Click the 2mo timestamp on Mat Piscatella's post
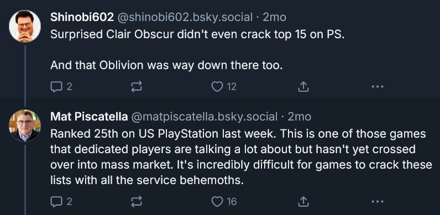 pyautogui.click(x=299, y=117)
